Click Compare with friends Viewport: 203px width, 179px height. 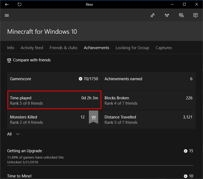tap(29, 60)
